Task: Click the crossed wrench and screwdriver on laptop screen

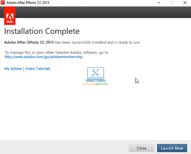Action: pos(95,73)
